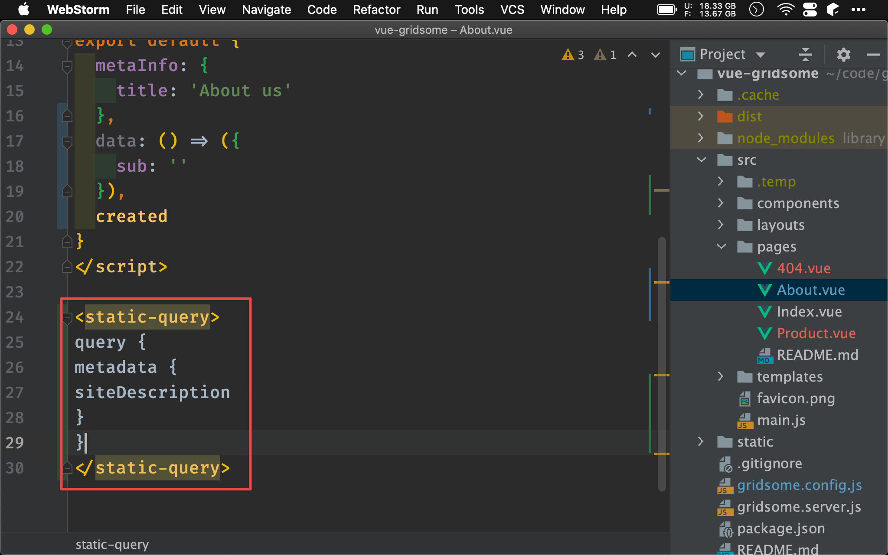Viewport: 888px width, 555px height.
Task: Expand the dist folder
Action: click(x=701, y=116)
